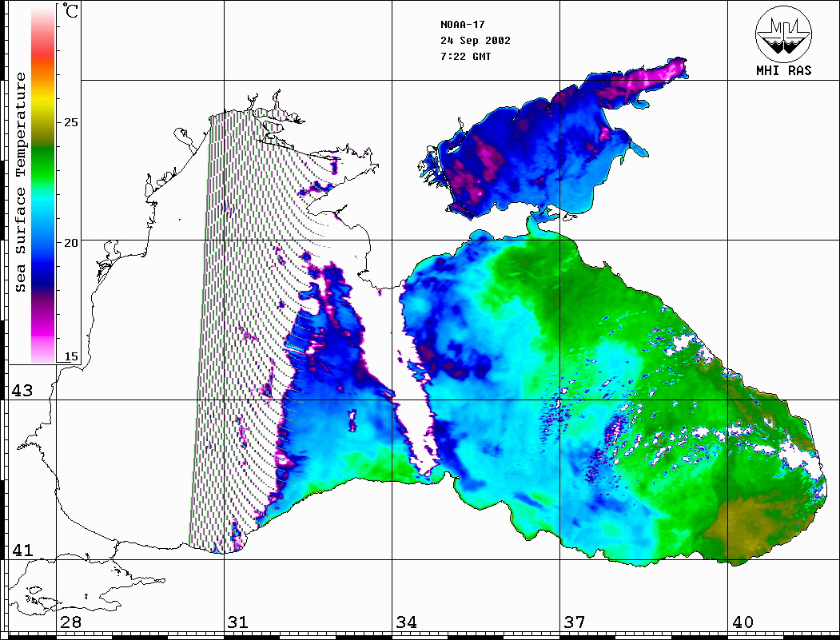
Task: Click the time text "7:22 GMT"
Action: pos(465,57)
